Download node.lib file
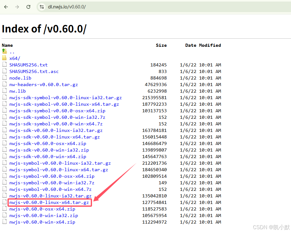Screen dimensions: 291x232 (x=20, y=78)
